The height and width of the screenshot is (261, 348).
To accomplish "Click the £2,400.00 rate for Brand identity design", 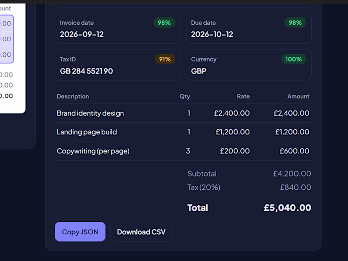I will coord(232,113).
